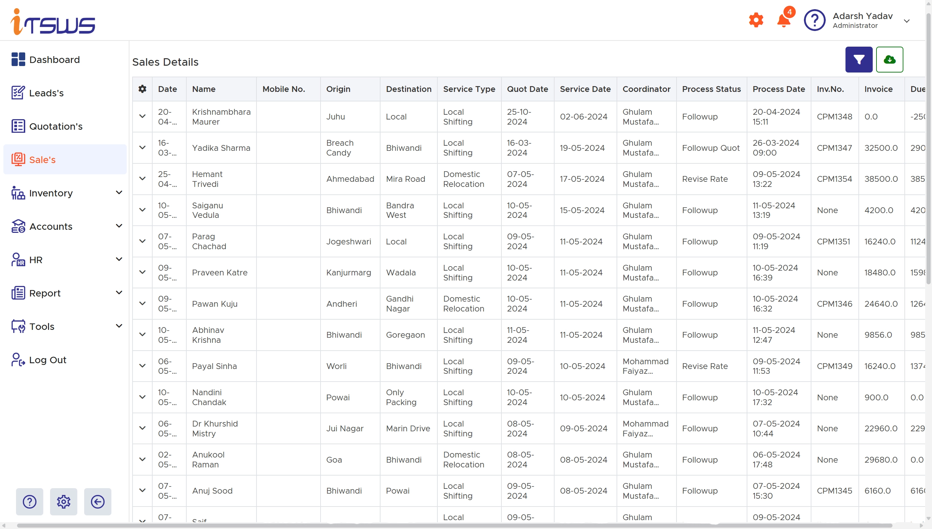
Task: Open the Quotation's section
Action: pos(55,126)
